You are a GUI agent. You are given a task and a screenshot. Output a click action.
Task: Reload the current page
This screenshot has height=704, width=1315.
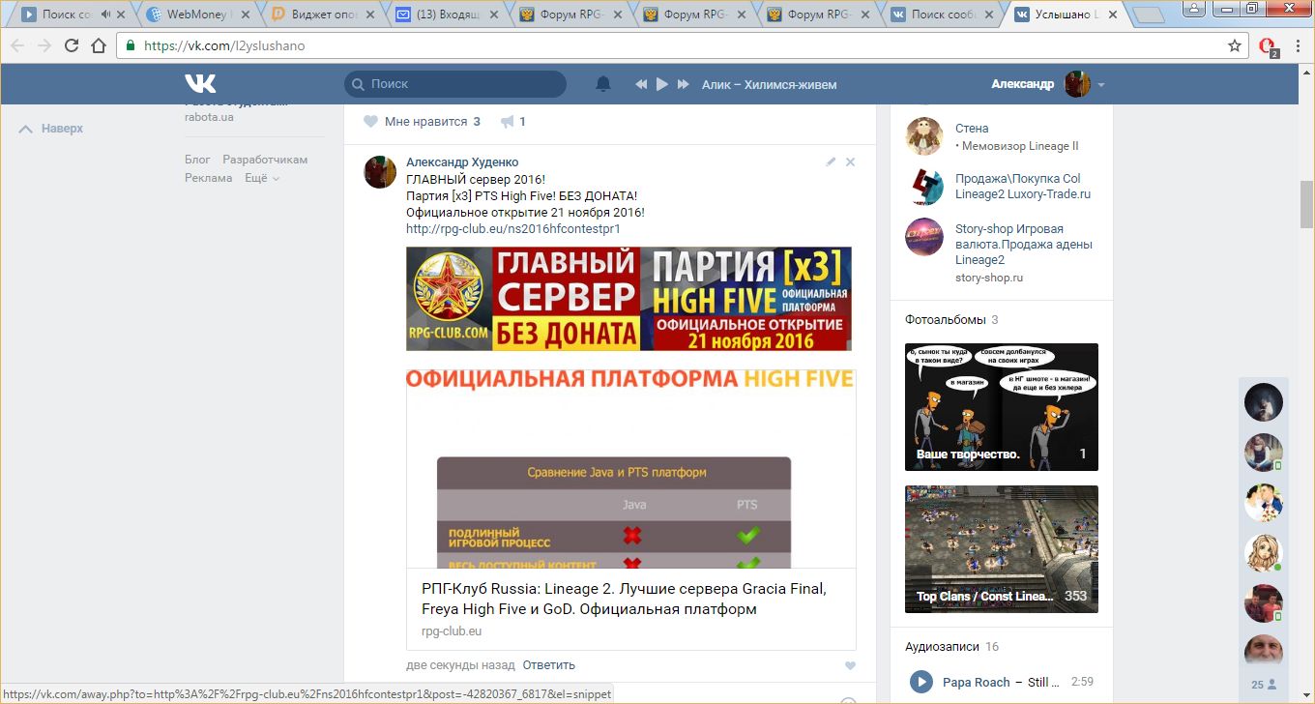pyautogui.click(x=72, y=45)
